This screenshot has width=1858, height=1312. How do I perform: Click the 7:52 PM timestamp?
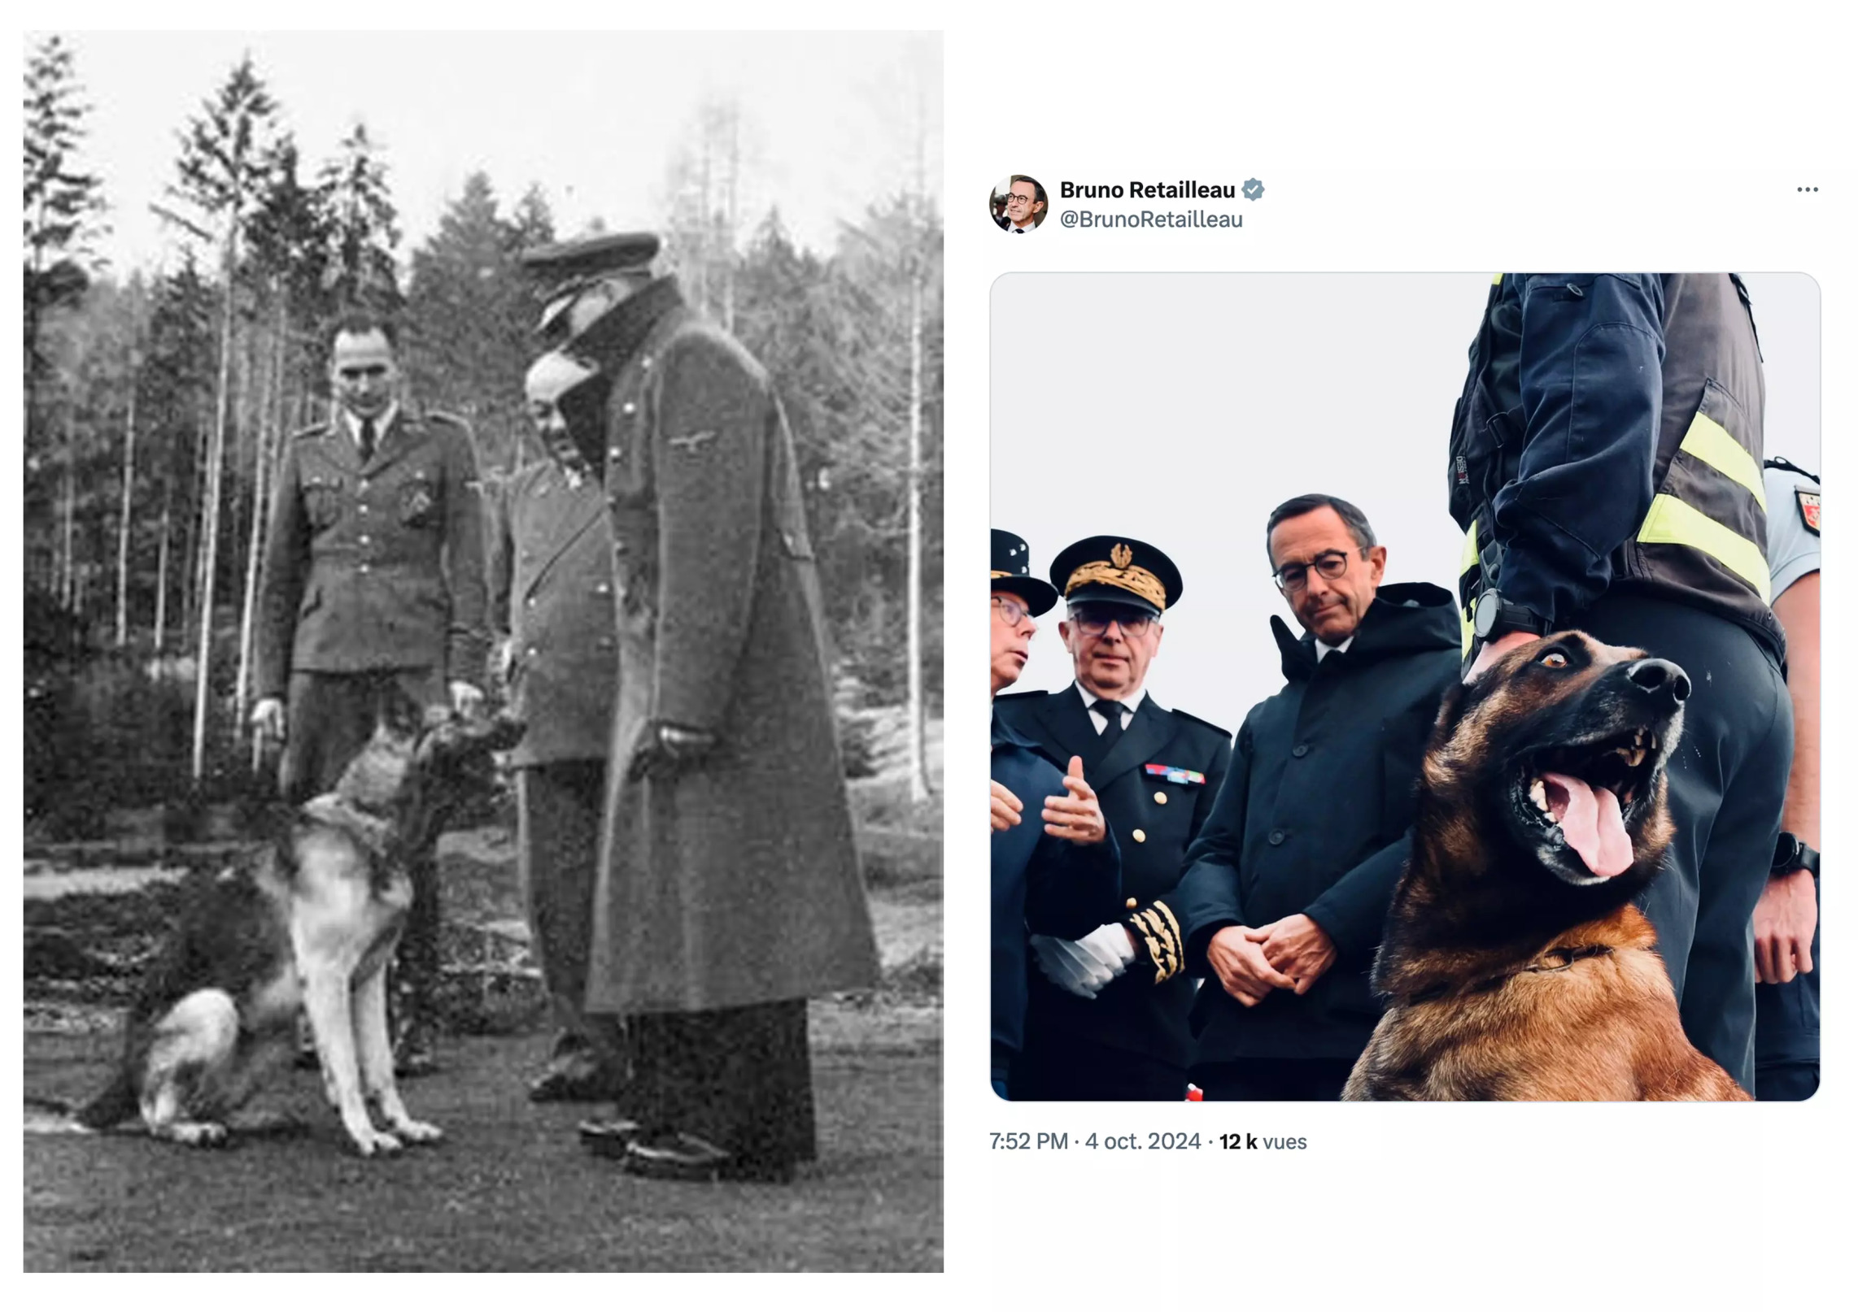(x=1028, y=1141)
